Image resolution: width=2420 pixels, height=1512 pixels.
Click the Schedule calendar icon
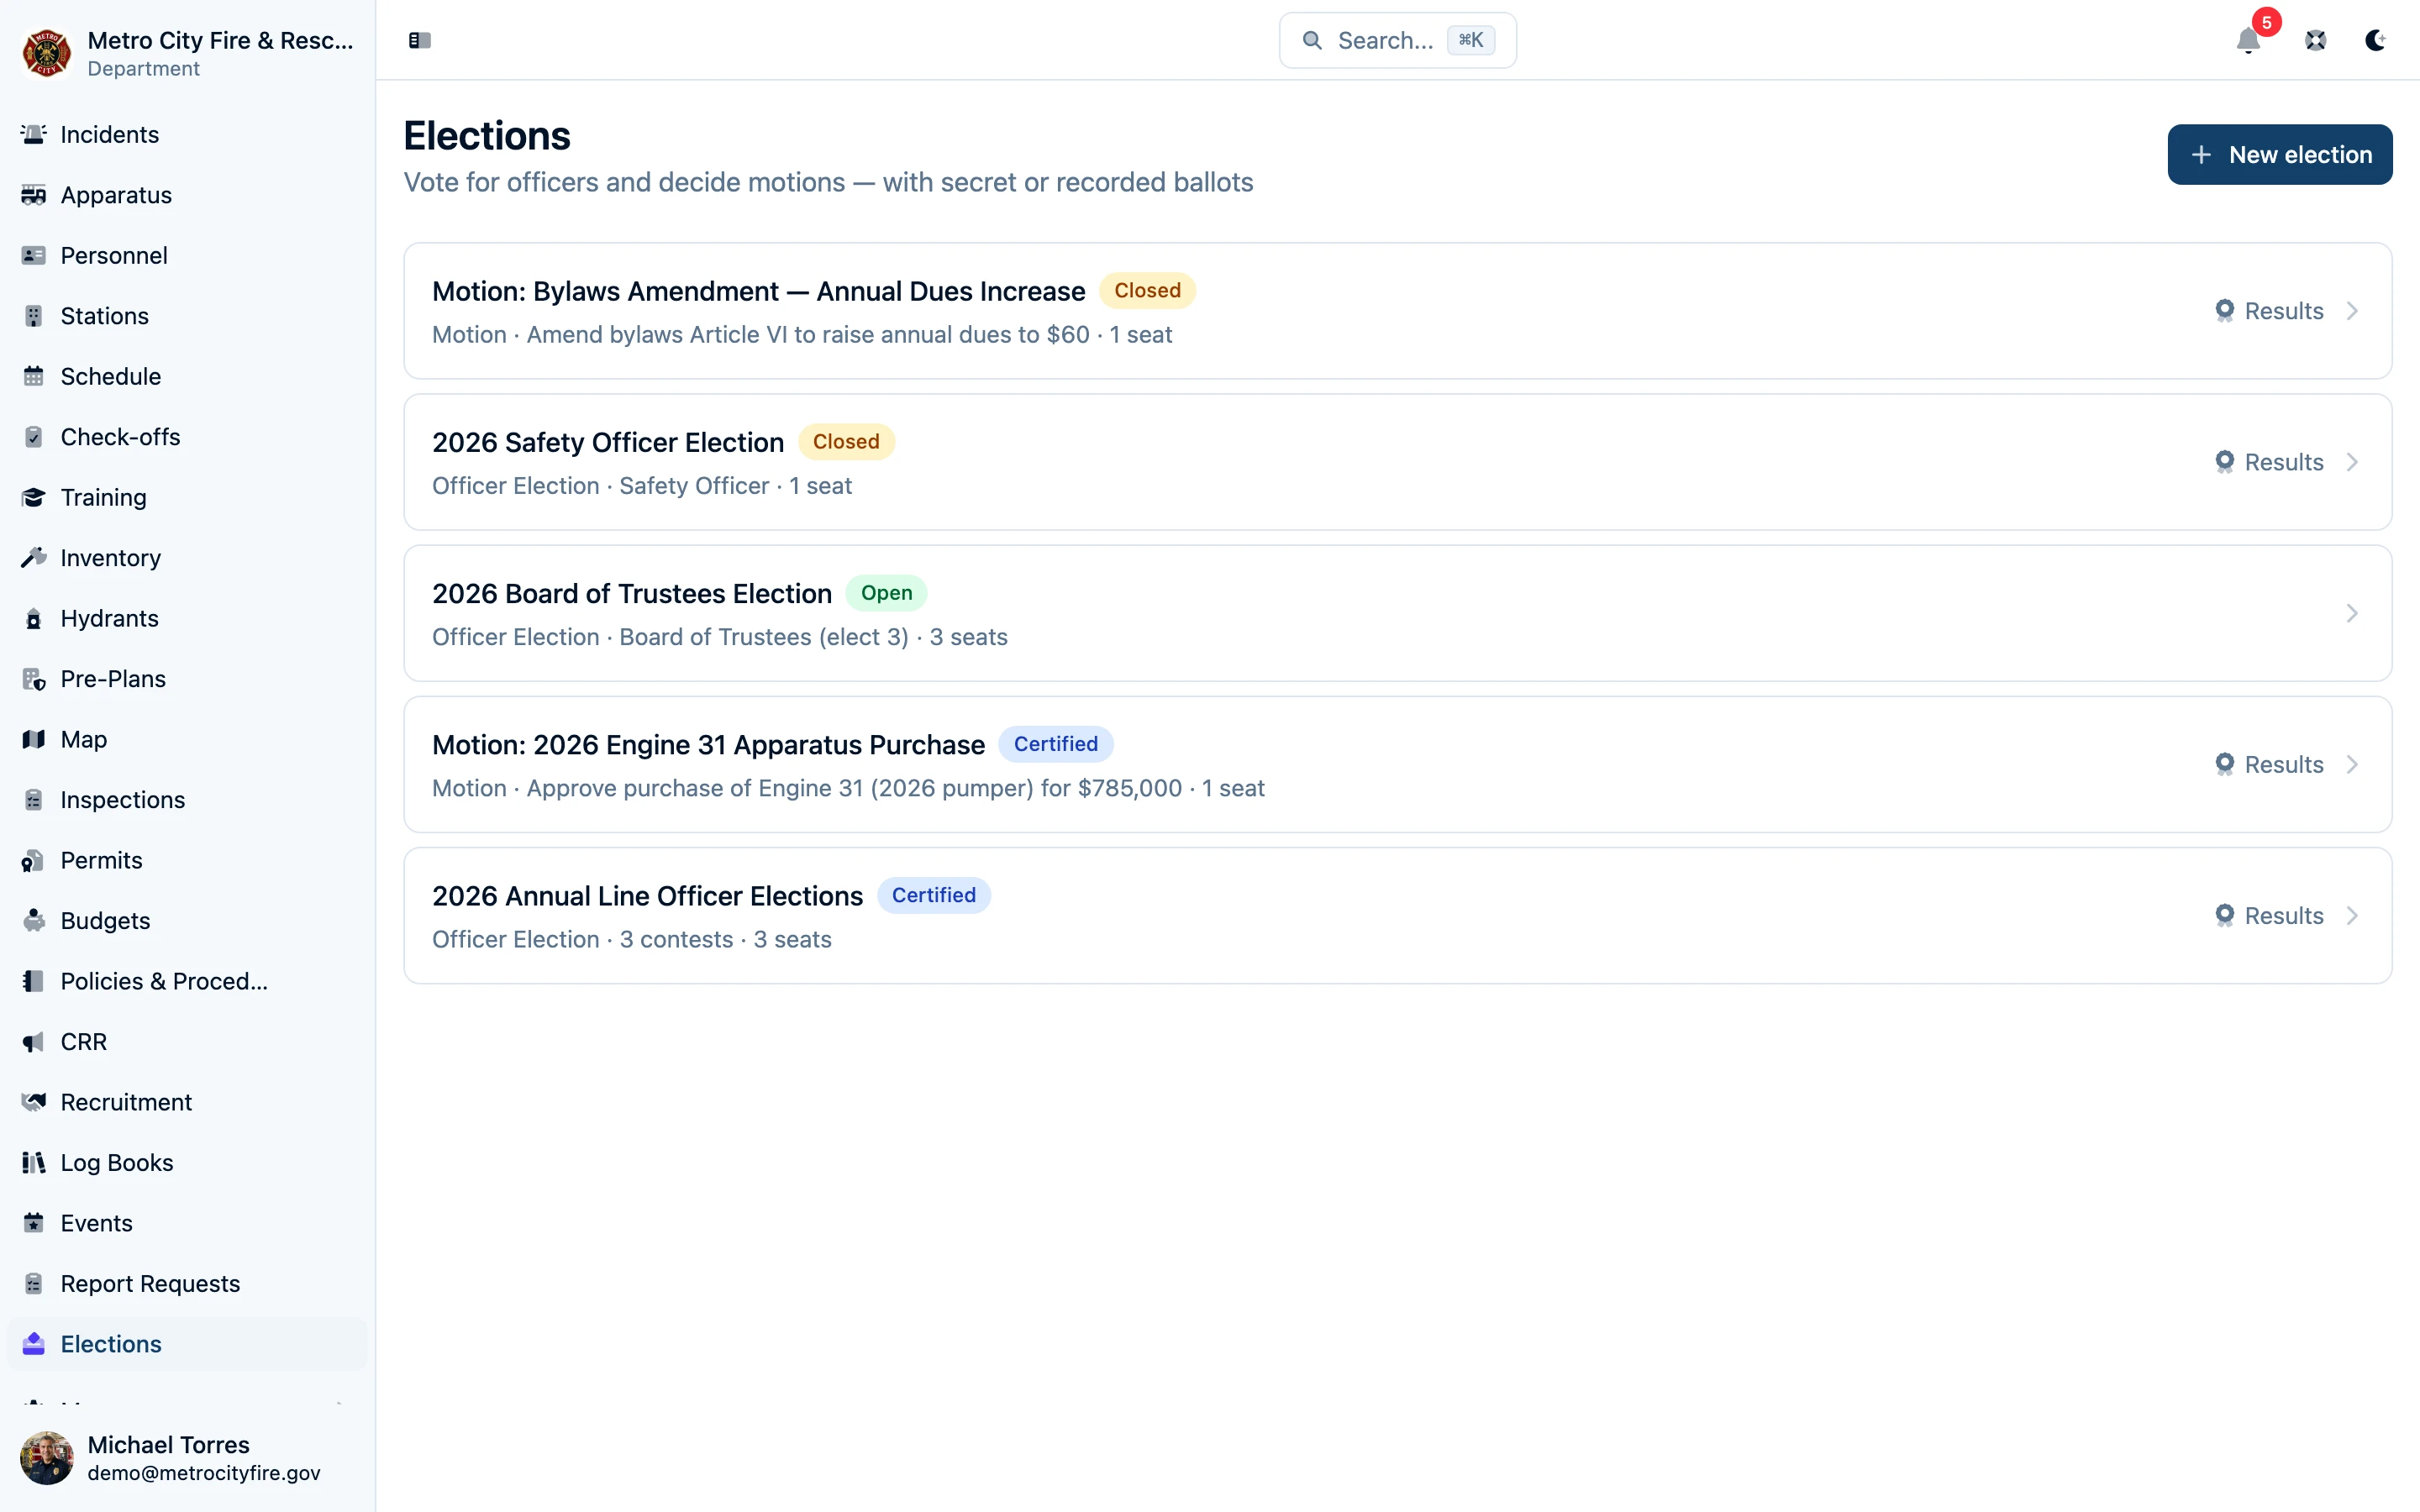pyautogui.click(x=34, y=376)
